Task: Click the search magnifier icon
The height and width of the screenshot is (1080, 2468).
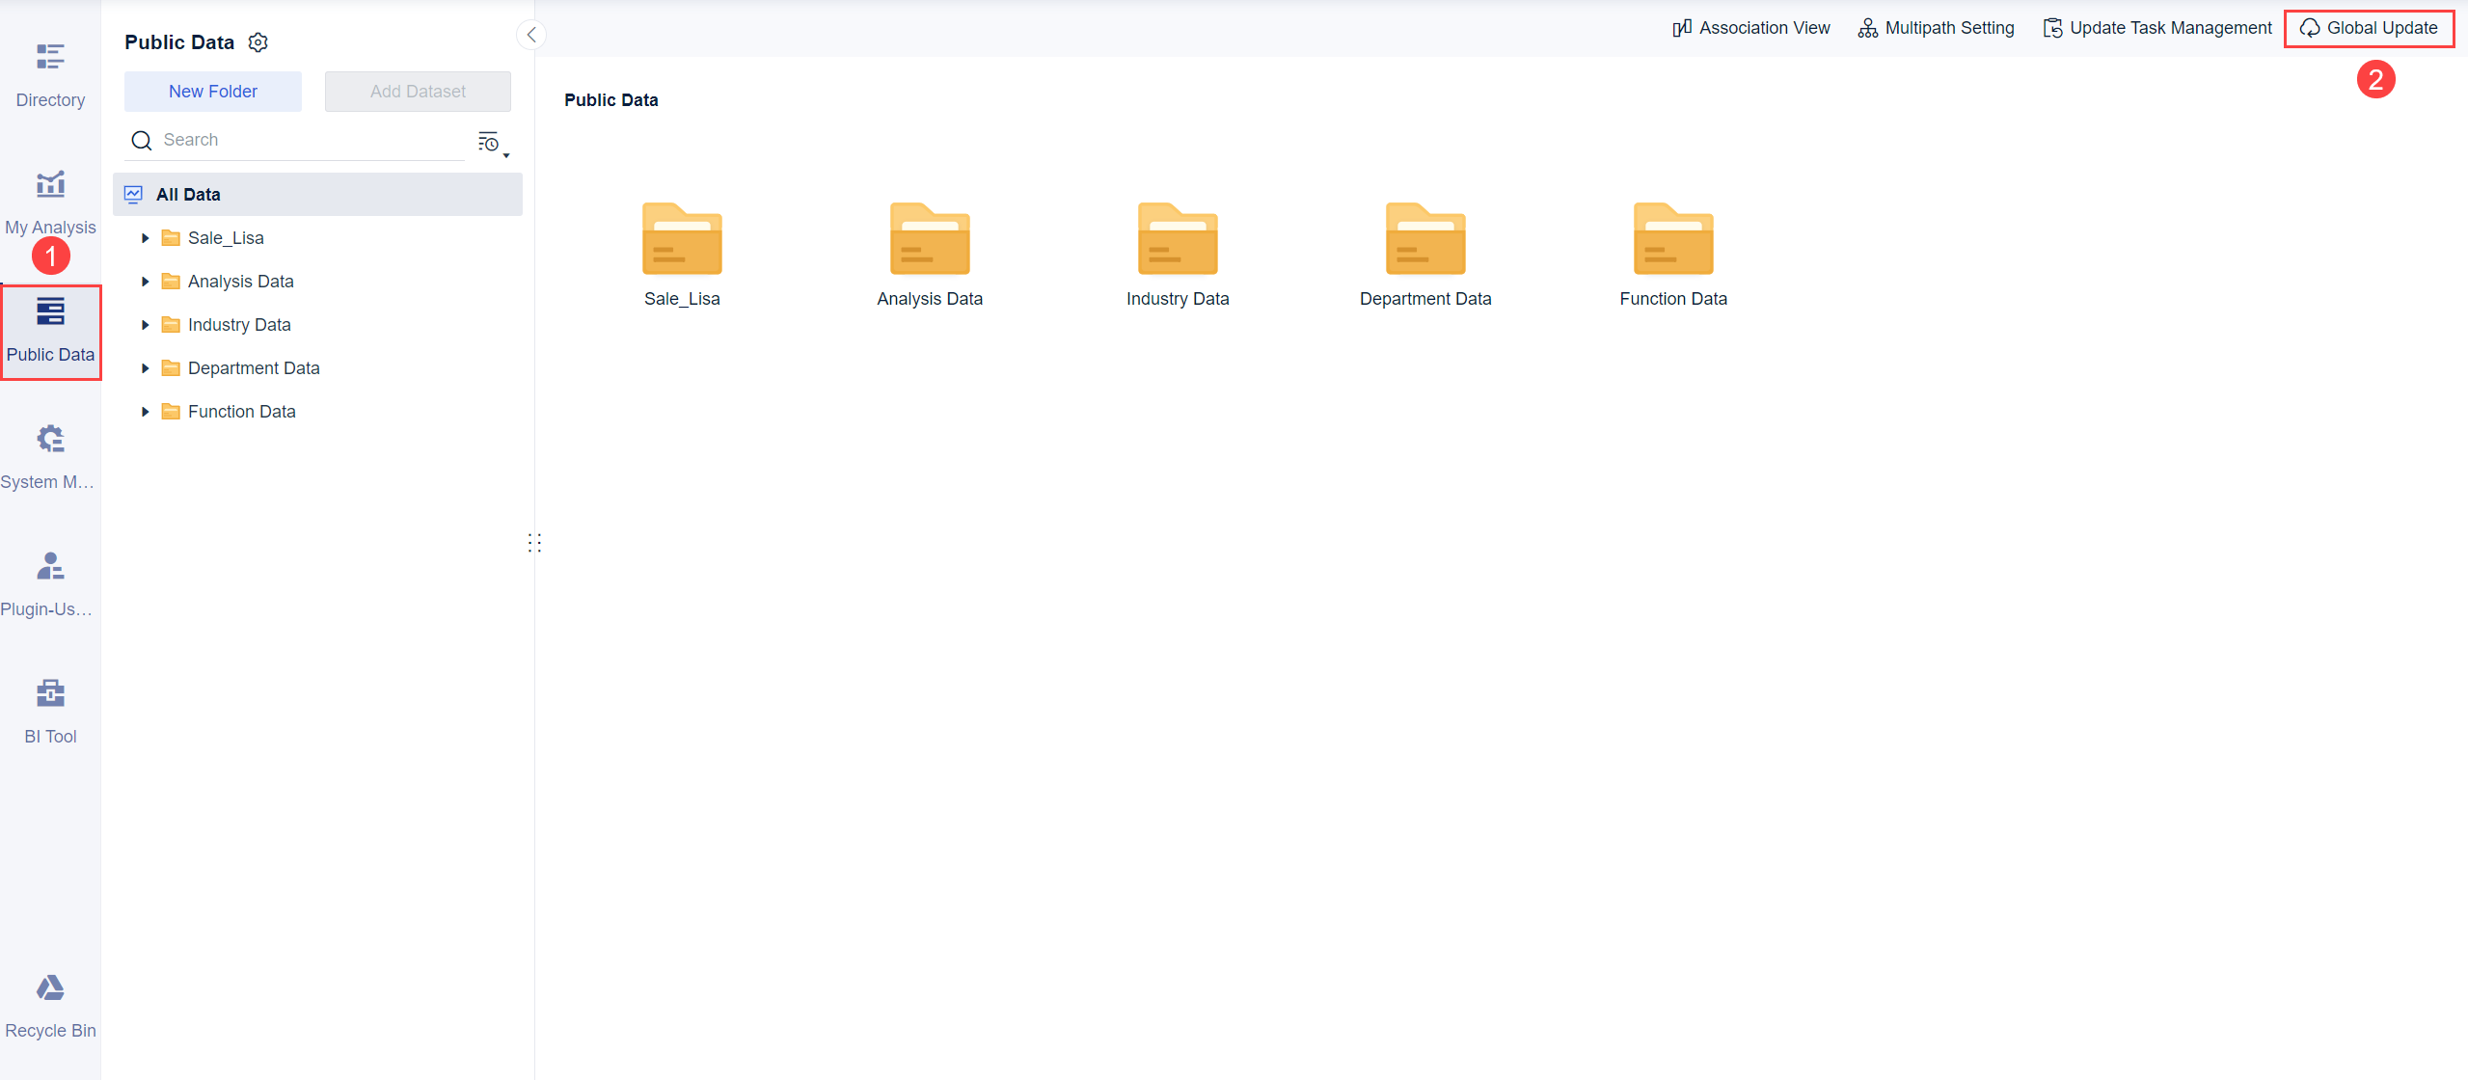Action: coord(142,140)
